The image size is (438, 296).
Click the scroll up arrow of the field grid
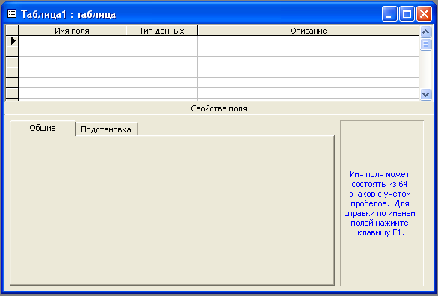coord(425,31)
